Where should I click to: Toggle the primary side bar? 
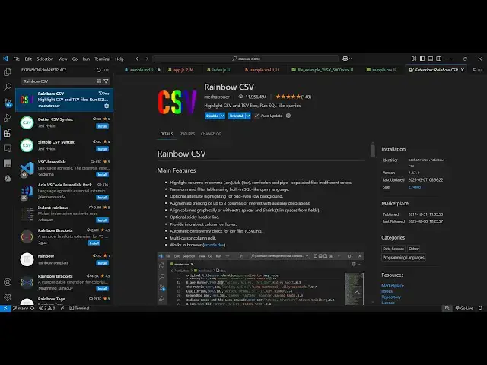click(x=422, y=59)
